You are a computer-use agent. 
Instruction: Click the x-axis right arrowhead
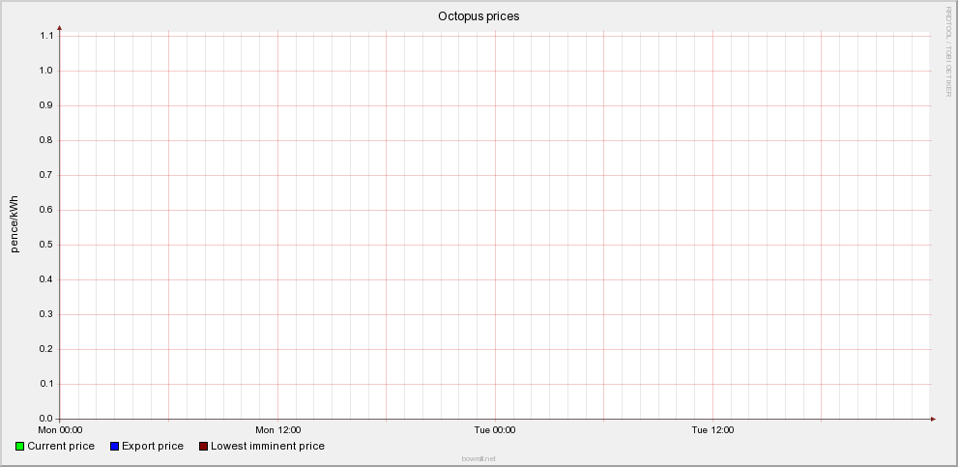coord(933,419)
